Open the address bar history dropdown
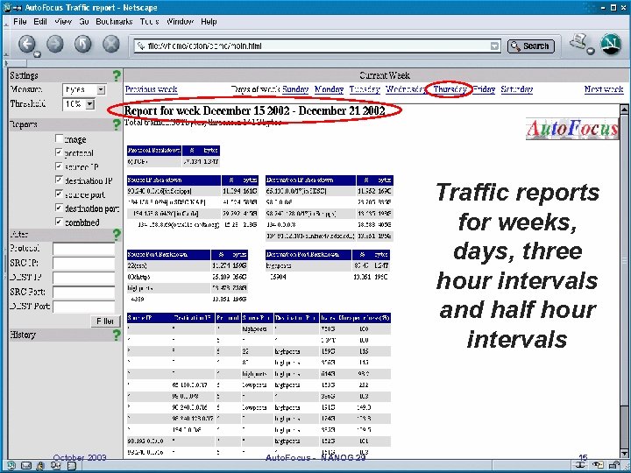This screenshot has width=631, height=473. 495,46
